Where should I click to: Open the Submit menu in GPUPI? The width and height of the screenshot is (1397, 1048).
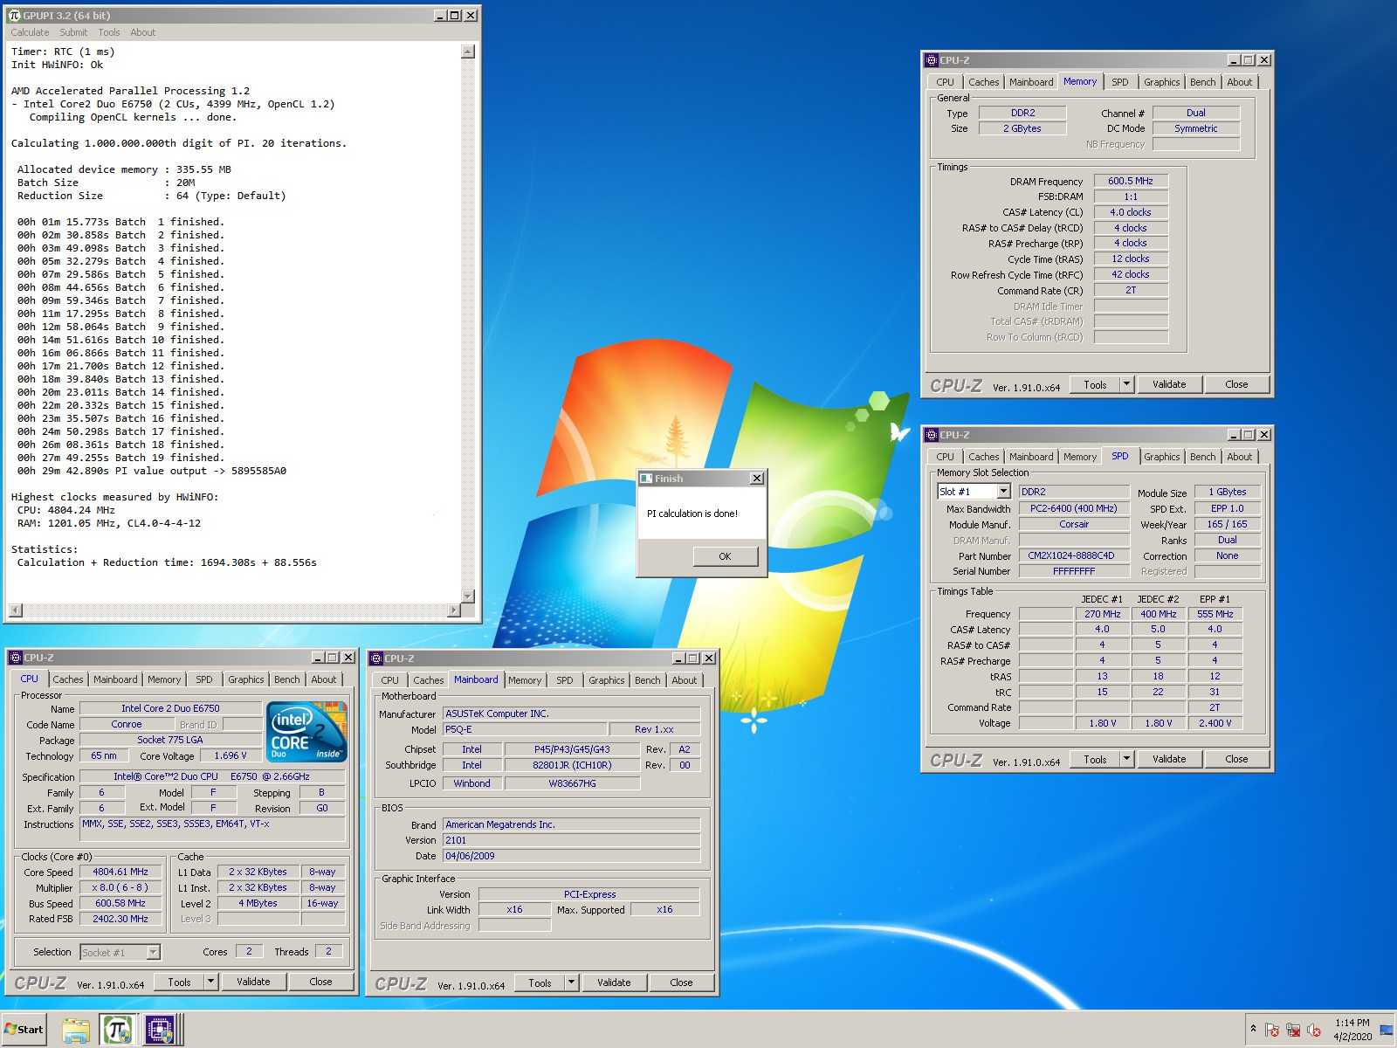[x=73, y=32]
